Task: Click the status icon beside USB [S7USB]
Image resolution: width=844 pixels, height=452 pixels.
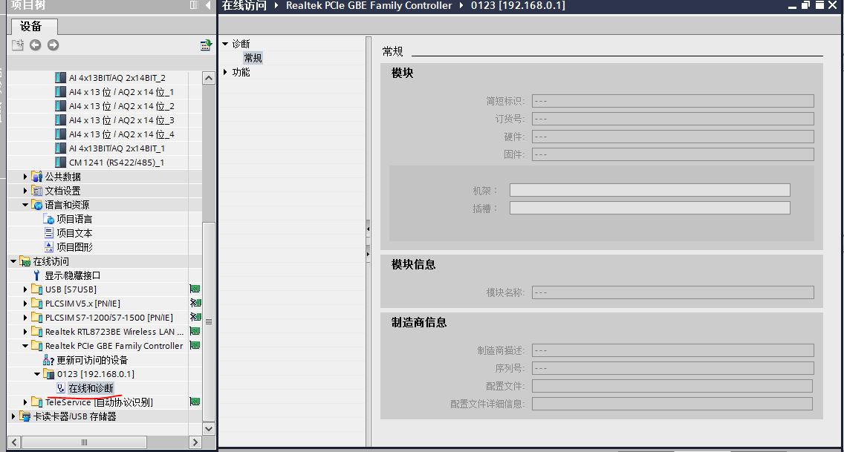Action: tap(195, 289)
